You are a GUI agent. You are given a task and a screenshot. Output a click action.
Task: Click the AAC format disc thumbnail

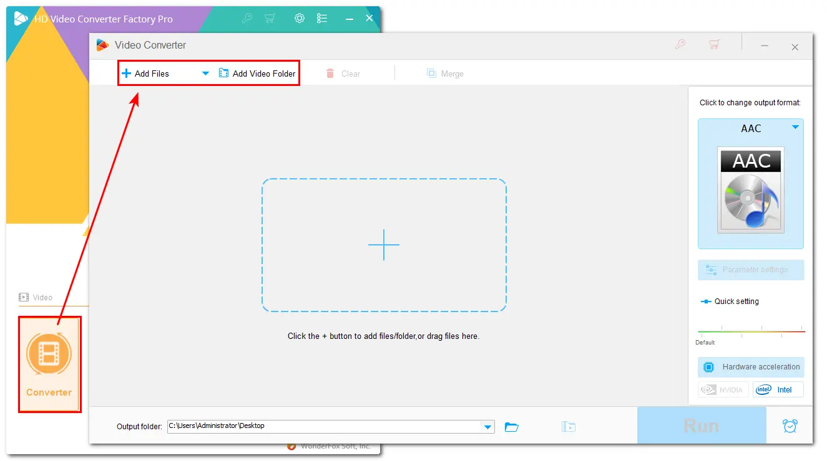pos(751,190)
